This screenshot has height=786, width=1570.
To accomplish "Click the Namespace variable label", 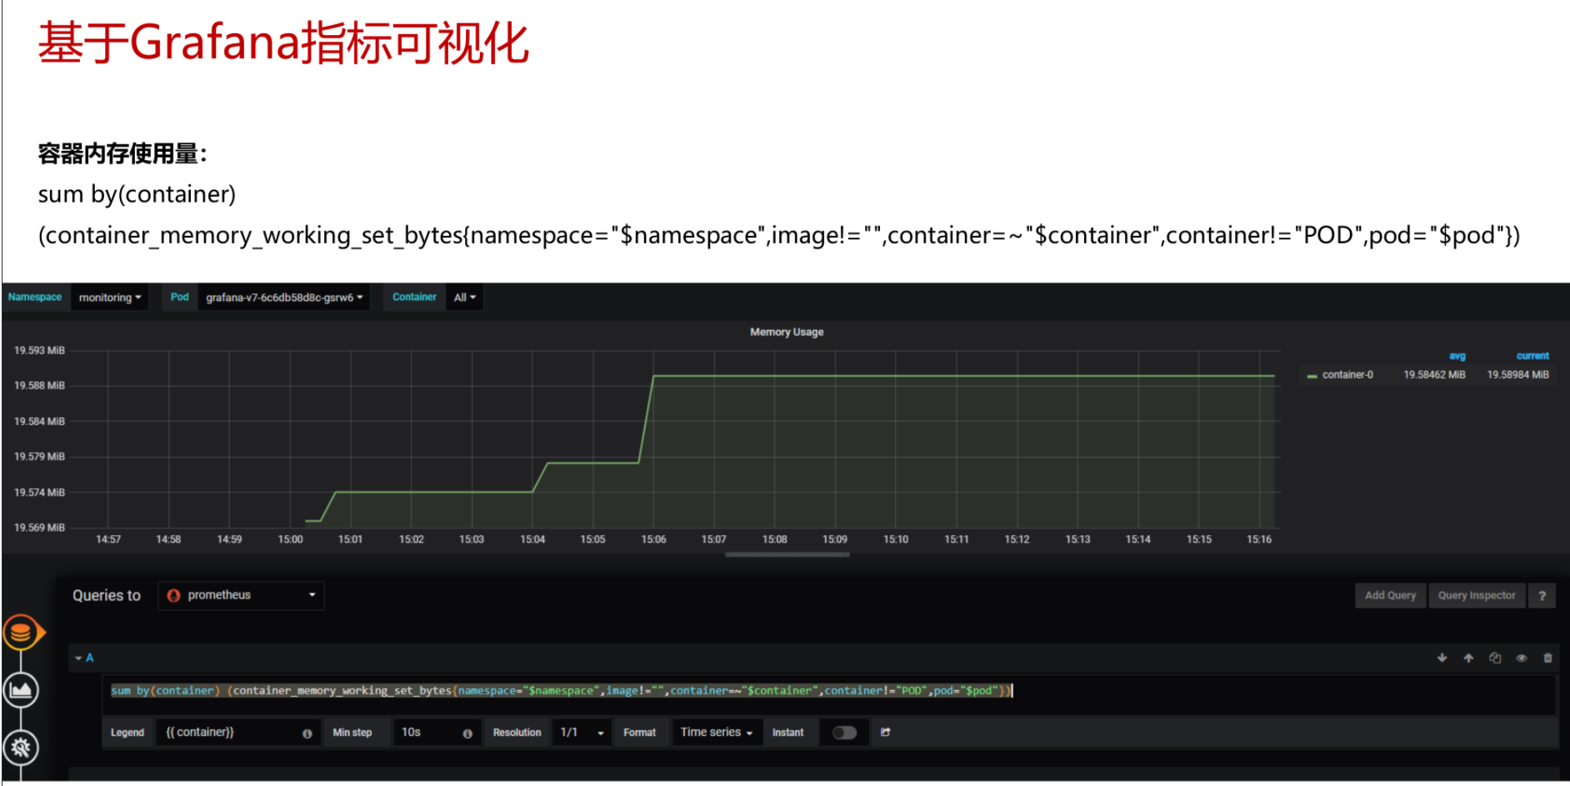I will click(x=35, y=298).
